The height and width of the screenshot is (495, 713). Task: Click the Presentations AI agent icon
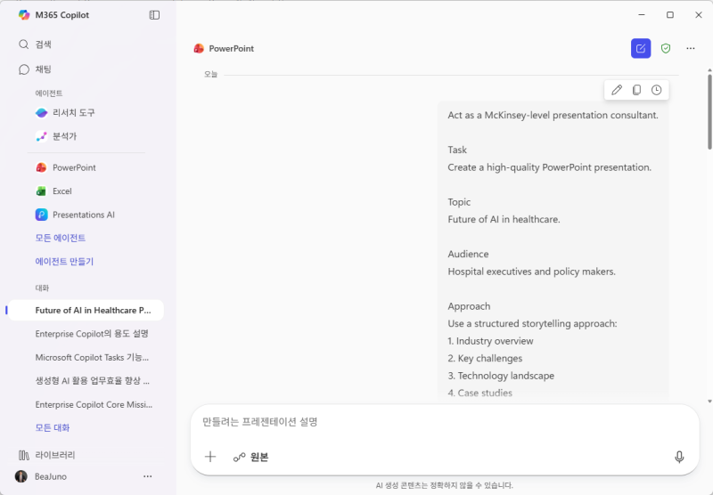point(41,215)
